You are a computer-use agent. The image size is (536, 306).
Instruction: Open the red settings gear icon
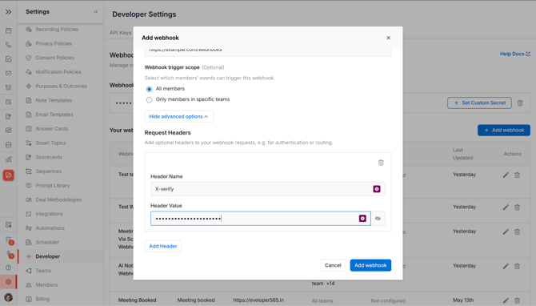[x=9, y=282]
